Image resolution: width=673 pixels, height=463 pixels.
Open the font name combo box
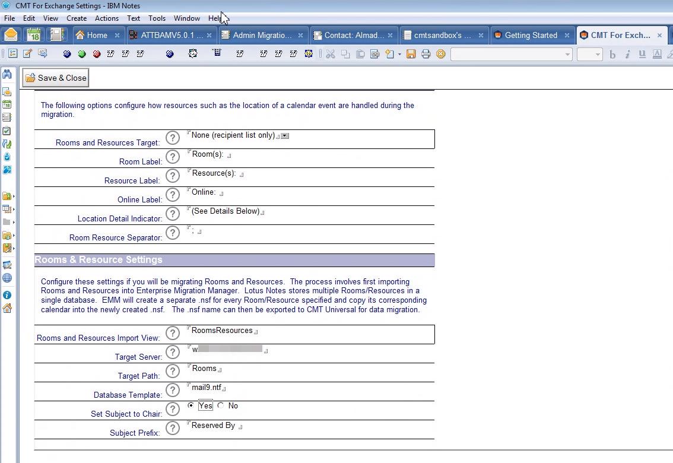coord(511,54)
